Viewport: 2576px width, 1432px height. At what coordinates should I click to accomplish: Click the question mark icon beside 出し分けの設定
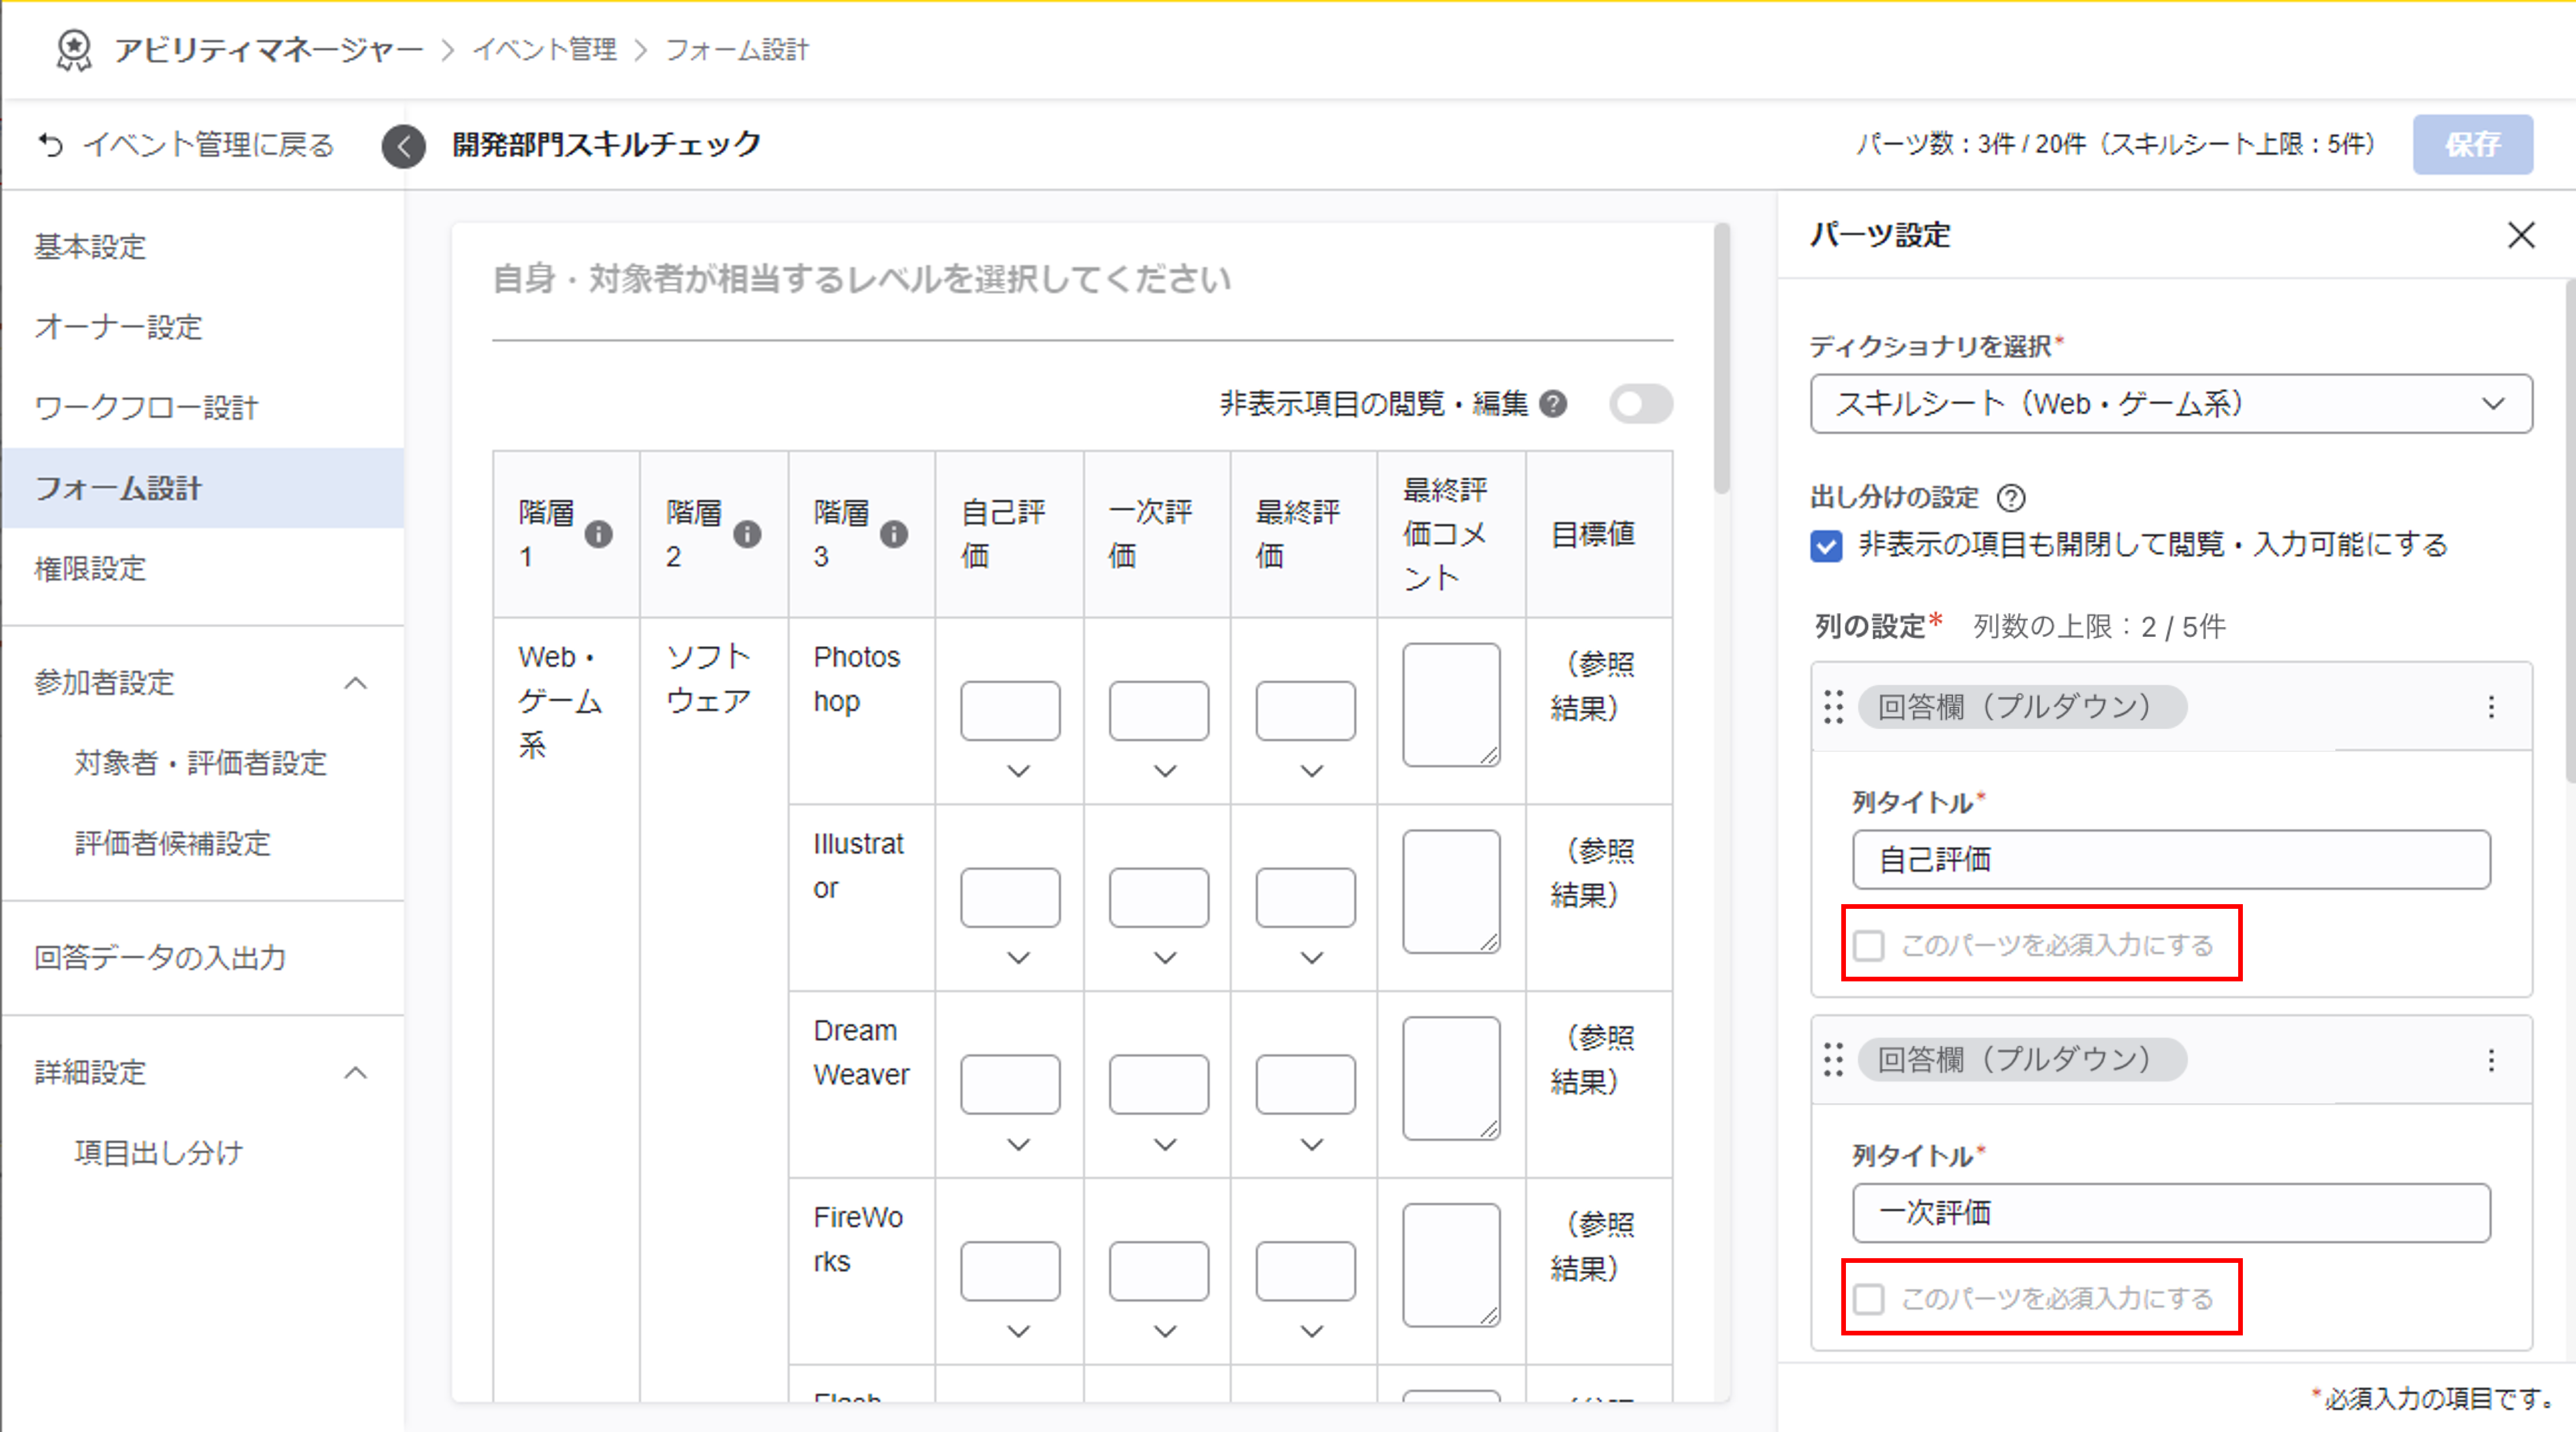point(2011,497)
